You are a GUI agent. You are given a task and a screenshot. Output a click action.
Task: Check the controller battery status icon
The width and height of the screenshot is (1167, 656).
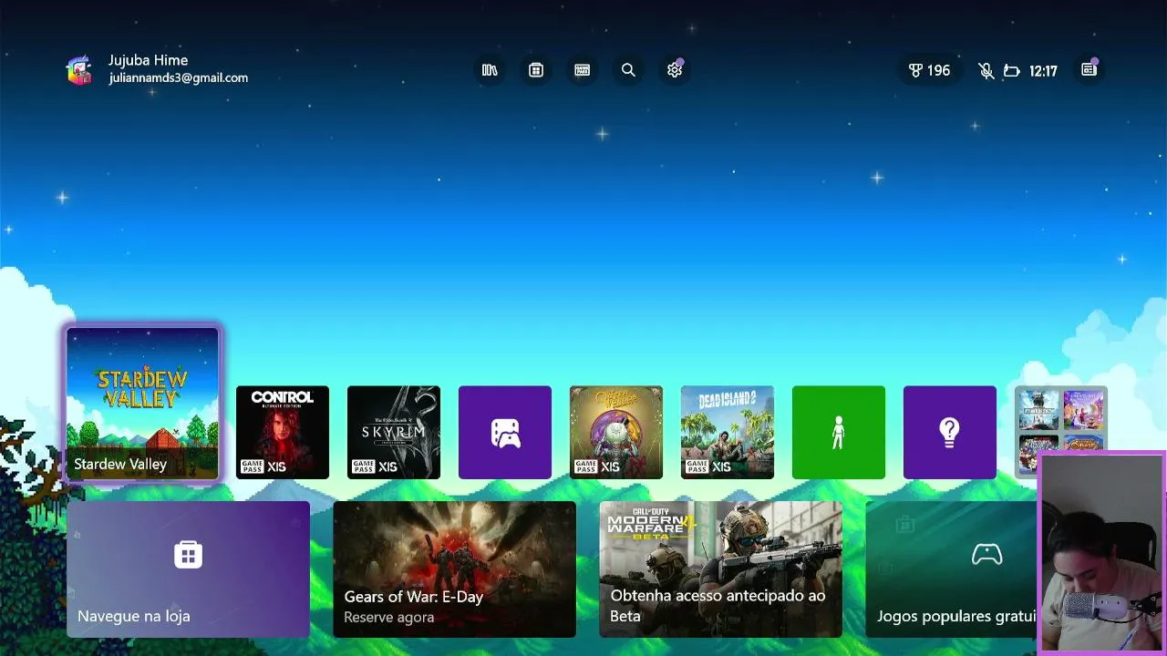point(1011,70)
